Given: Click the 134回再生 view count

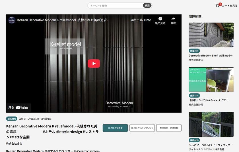Looking at the screenshot, I should click(x=46, y=119).
